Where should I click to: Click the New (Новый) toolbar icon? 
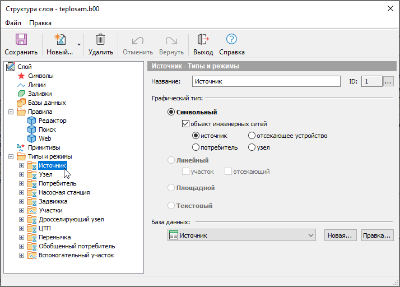click(59, 40)
